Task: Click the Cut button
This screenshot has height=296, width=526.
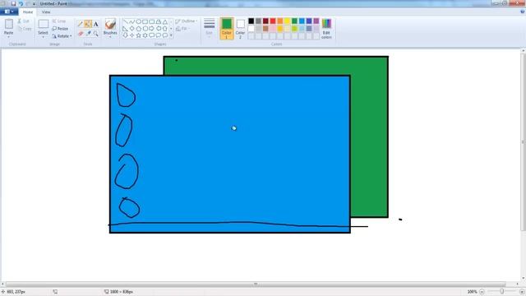Action: tap(24, 21)
